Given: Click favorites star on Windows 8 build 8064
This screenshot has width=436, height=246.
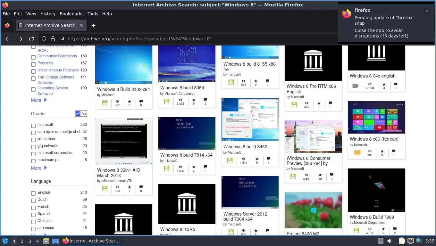Looking at the screenshot, I should tap(194, 100).
